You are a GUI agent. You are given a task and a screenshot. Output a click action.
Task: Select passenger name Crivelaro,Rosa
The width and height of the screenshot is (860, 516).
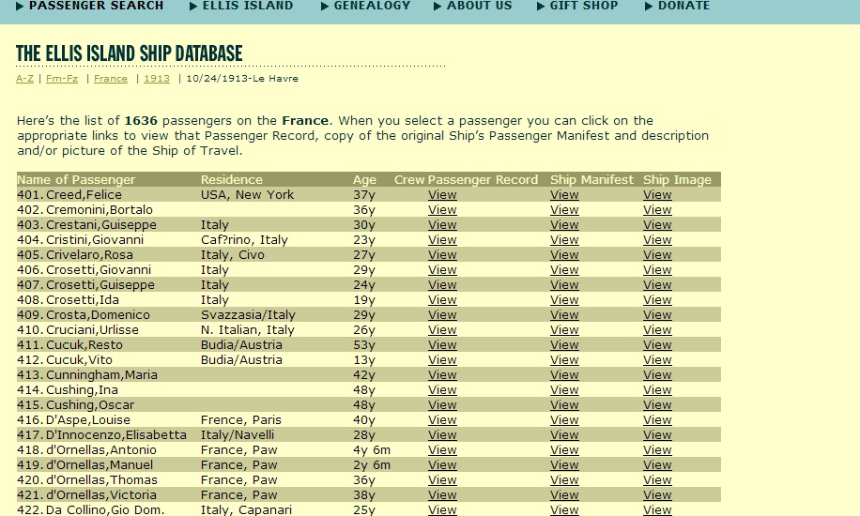[x=89, y=254]
